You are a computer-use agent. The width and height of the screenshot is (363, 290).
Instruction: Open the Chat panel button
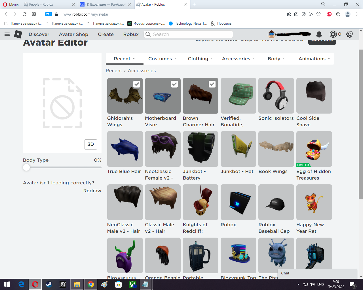317,273
